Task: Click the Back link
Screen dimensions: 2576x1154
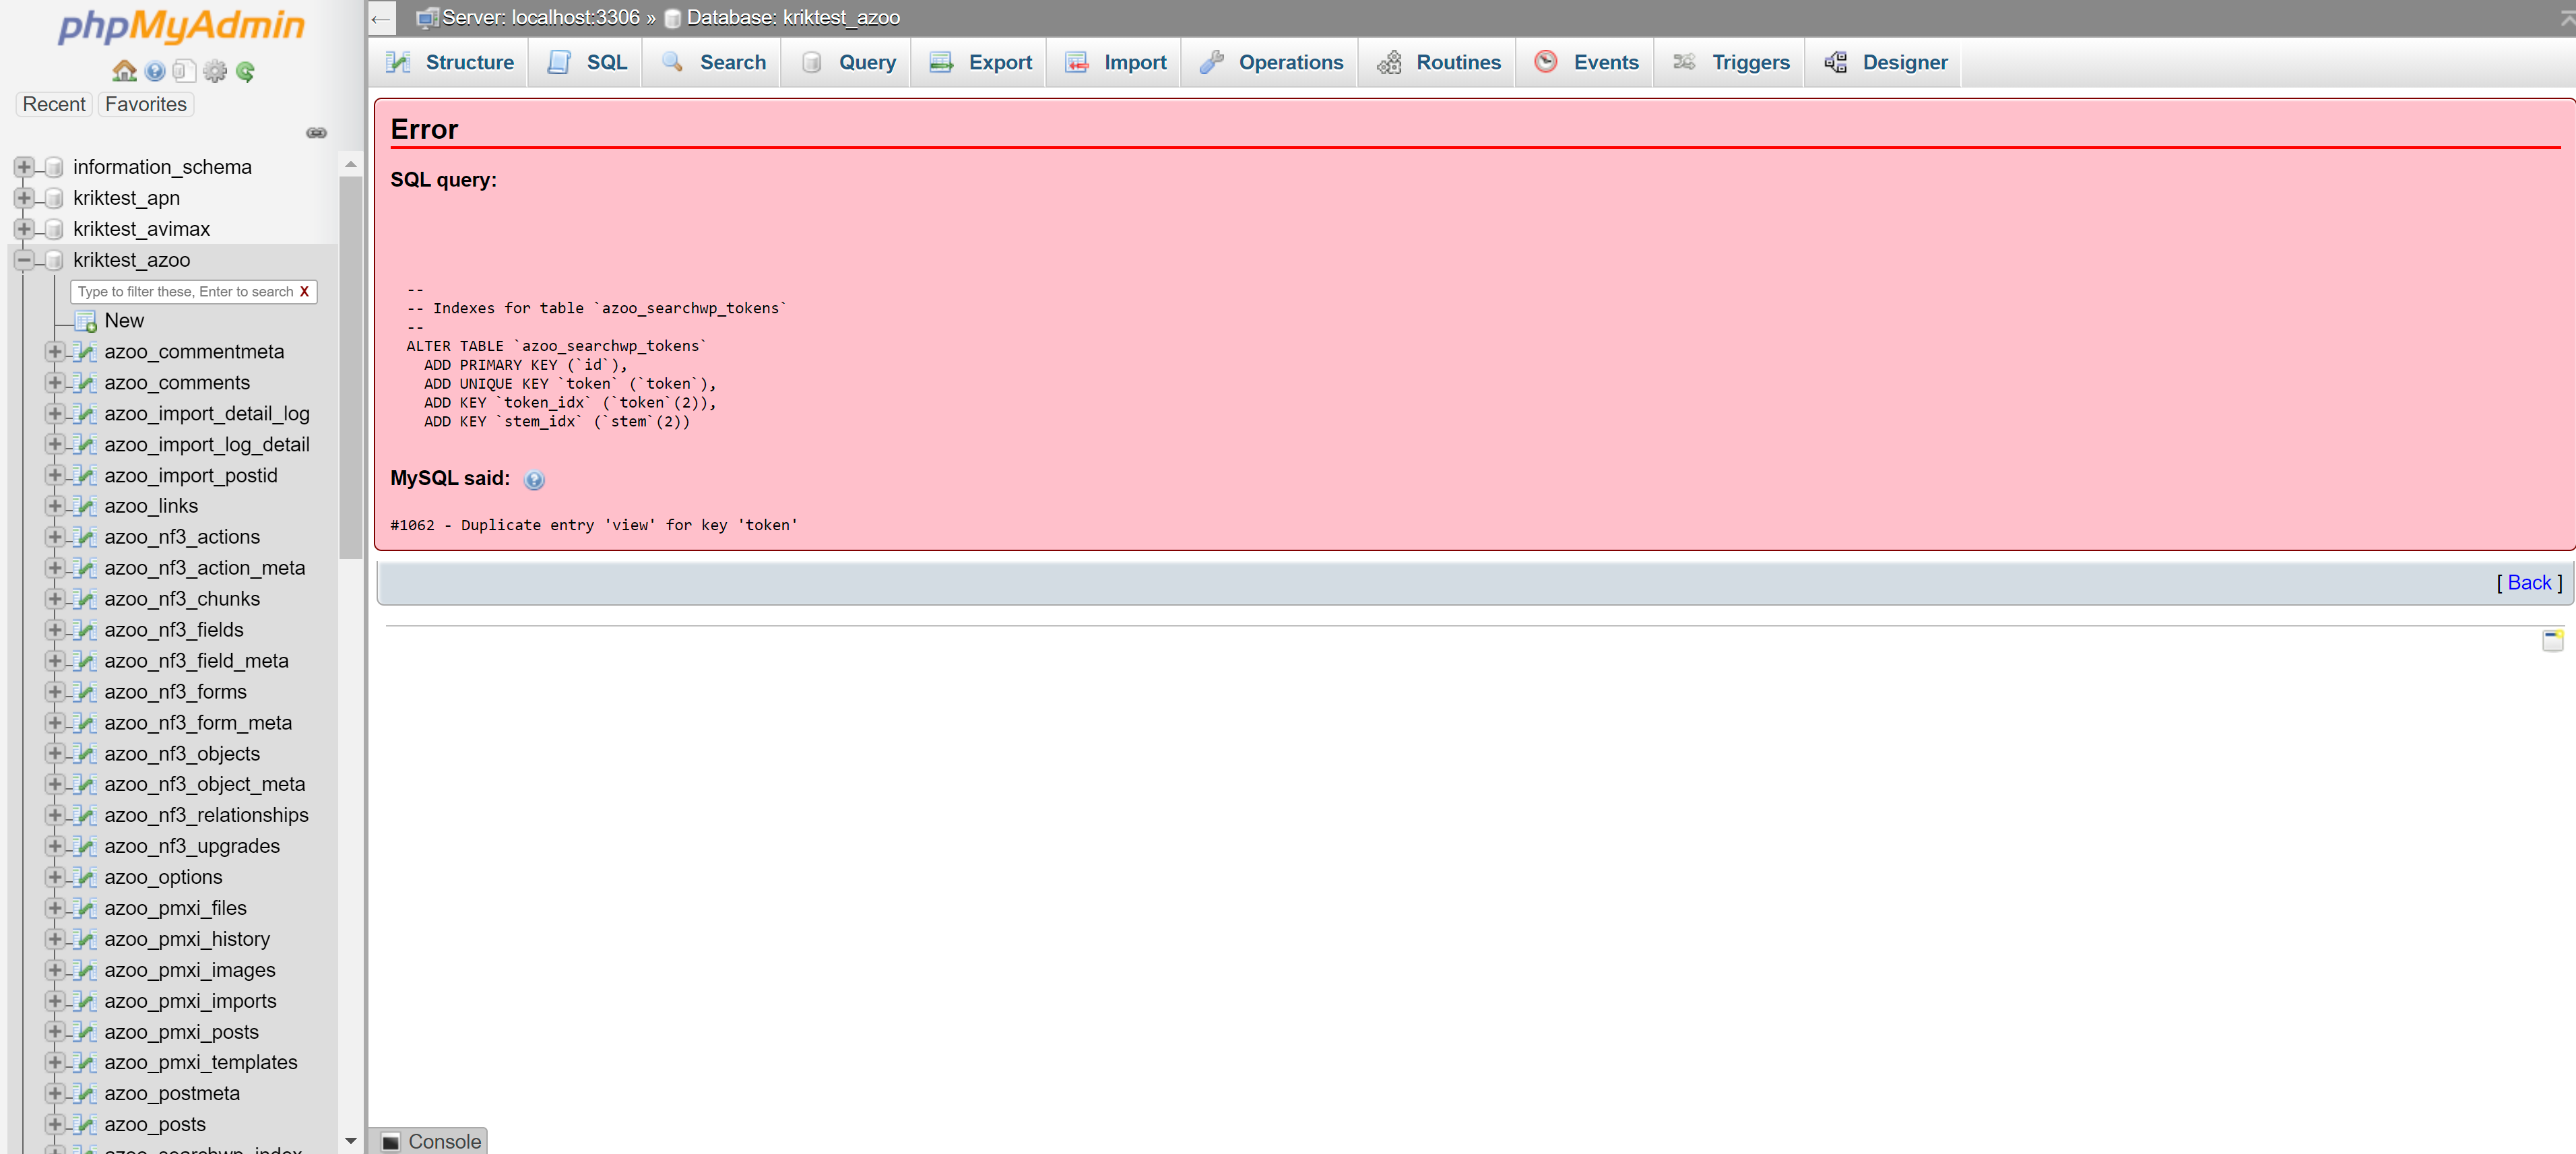Action: [2529, 583]
